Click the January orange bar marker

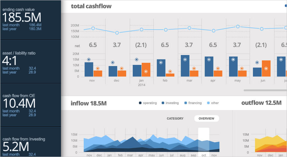[146, 71]
